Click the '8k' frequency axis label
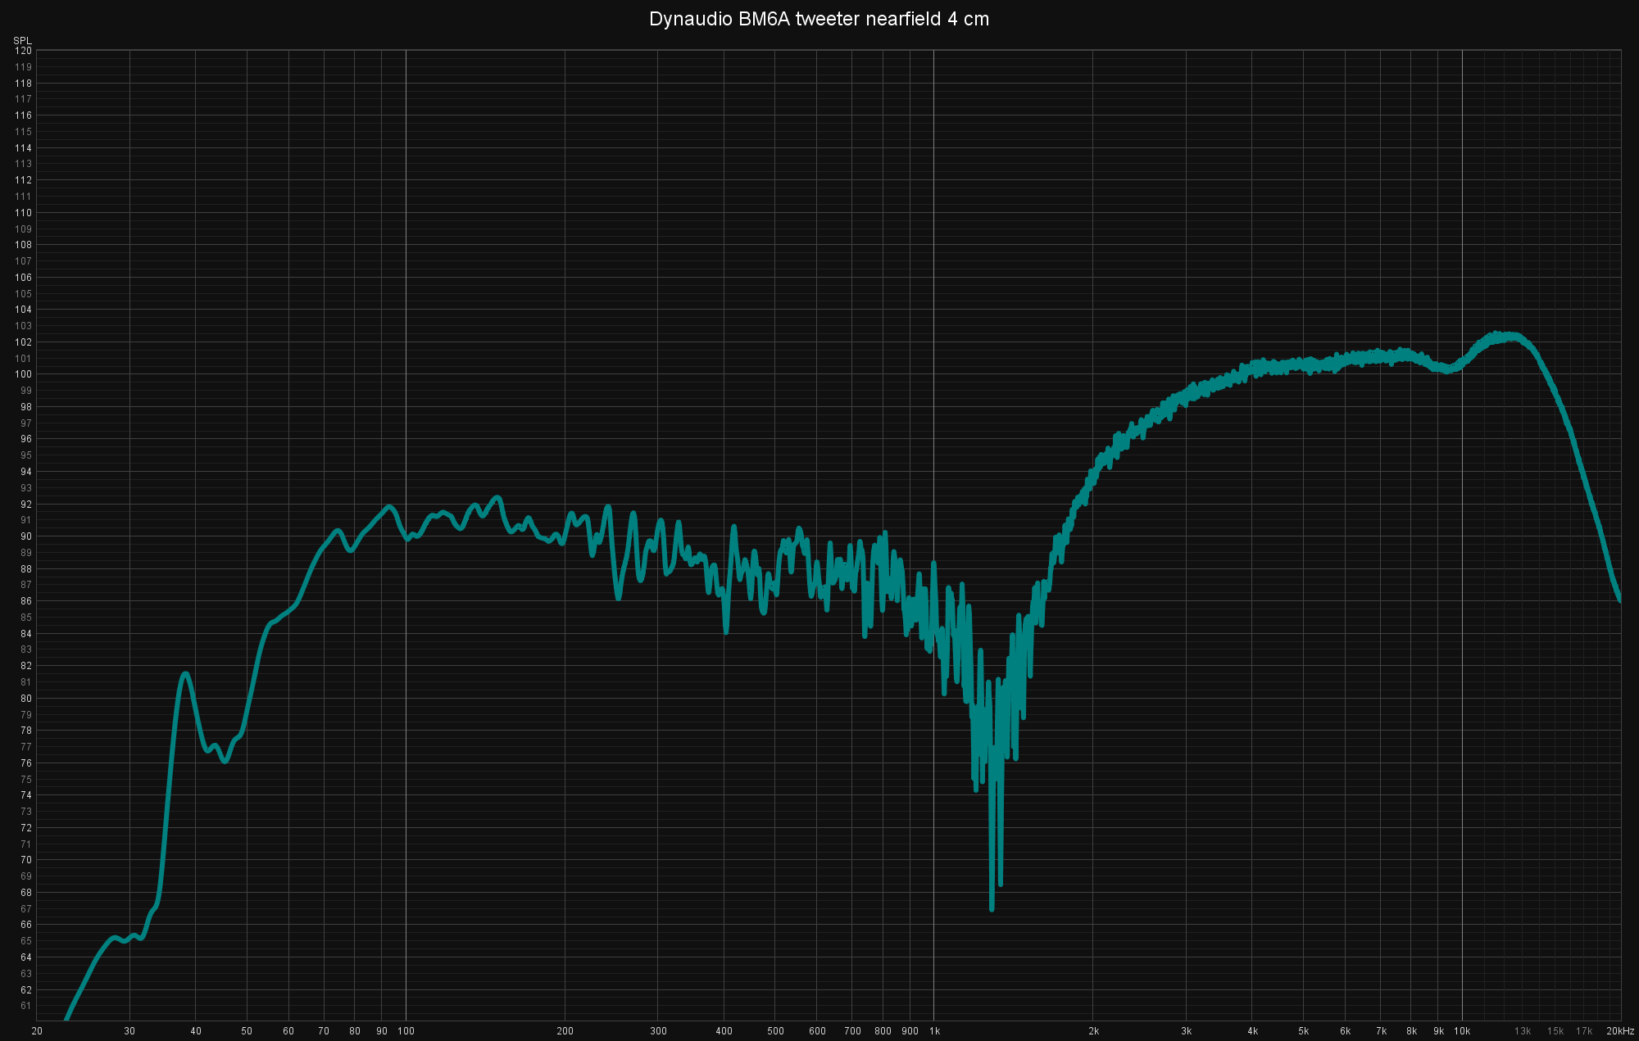Screen dimensions: 1639x1041 point(1412,1031)
